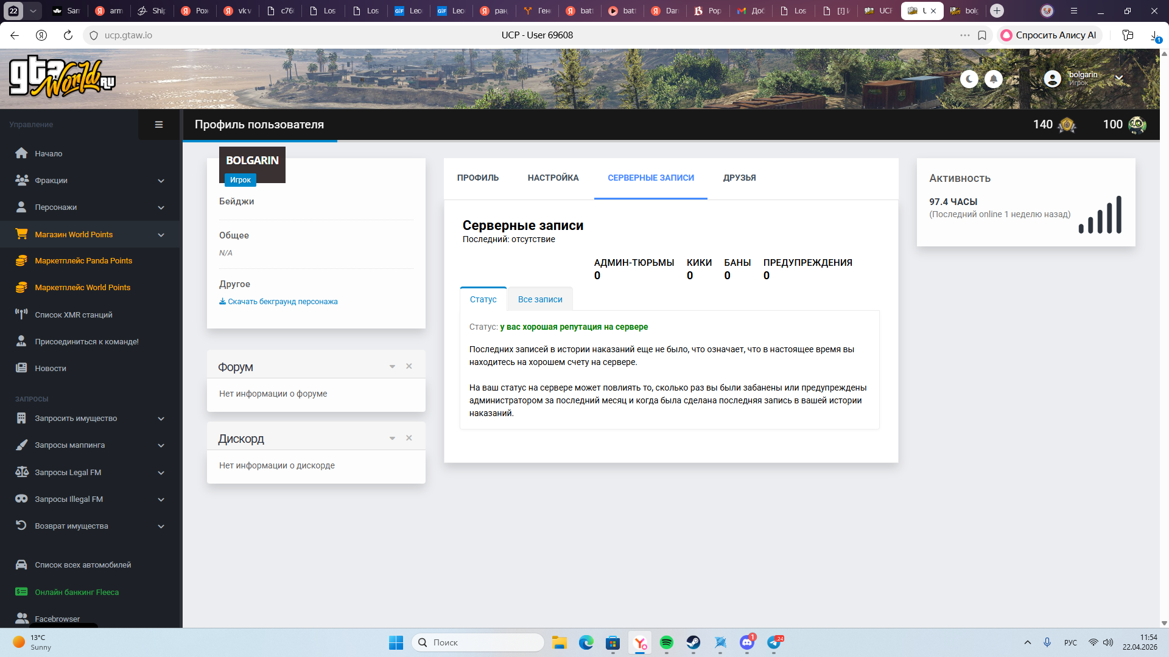Viewport: 1169px width, 657px height.
Task: Open Windows Start menu
Action: click(396, 642)
